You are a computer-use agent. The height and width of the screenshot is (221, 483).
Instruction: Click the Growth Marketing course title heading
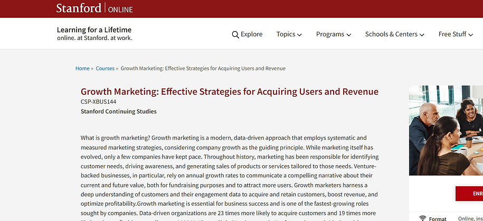pyautogui.click(x=230, y=92)
